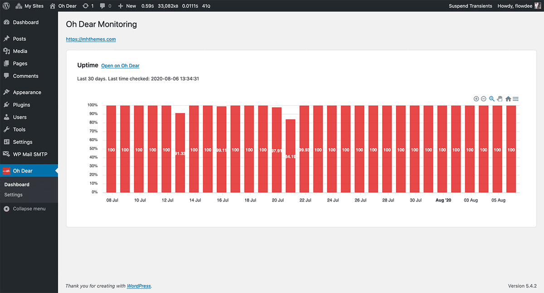The image size is (544, 293).
Task: Click the Tools wrench icon
Action: [x=6, y=130]
